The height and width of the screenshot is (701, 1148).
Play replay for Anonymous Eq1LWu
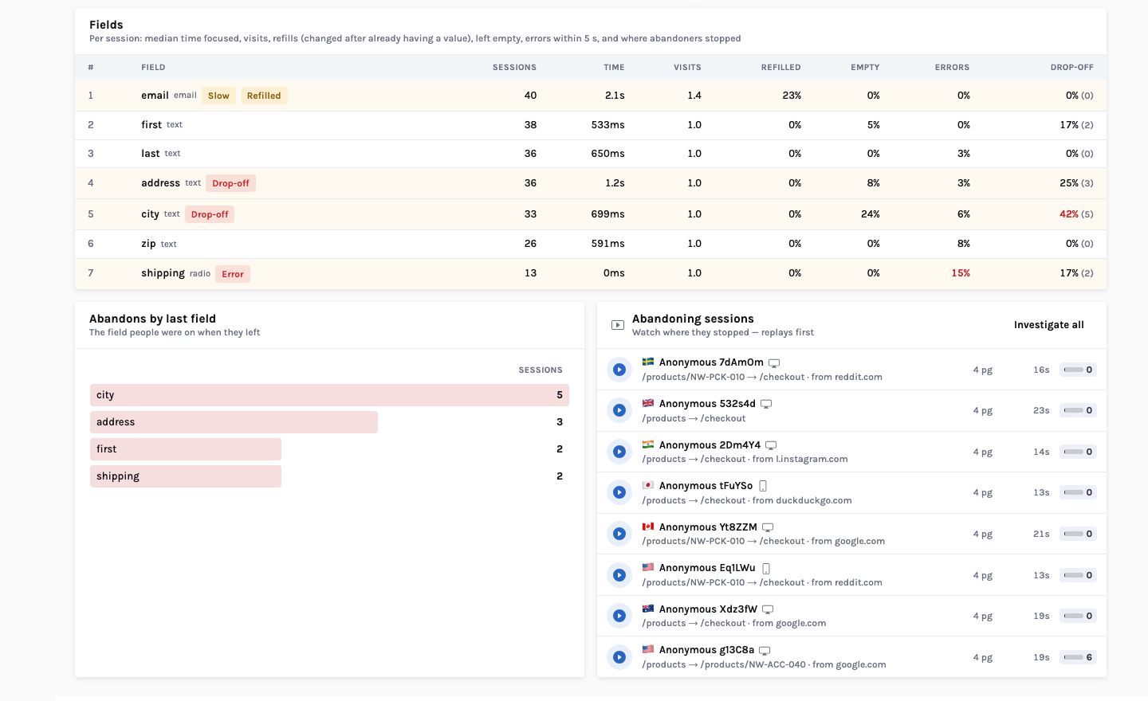coord(619,575)
